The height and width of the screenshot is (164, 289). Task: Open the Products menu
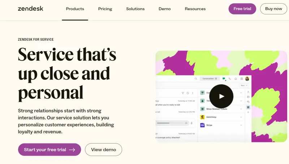(x=75, y=9)
